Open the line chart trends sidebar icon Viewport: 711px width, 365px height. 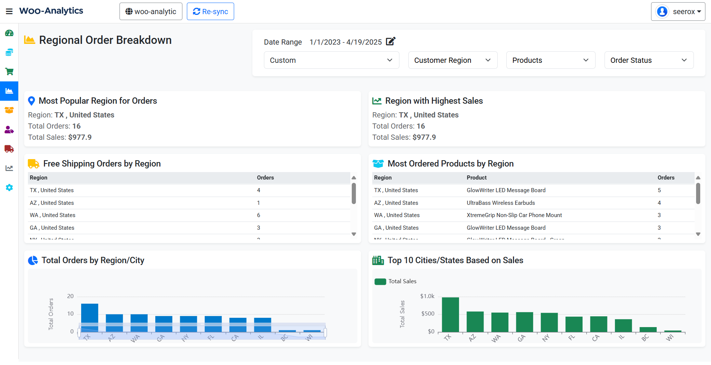point(9,168)
